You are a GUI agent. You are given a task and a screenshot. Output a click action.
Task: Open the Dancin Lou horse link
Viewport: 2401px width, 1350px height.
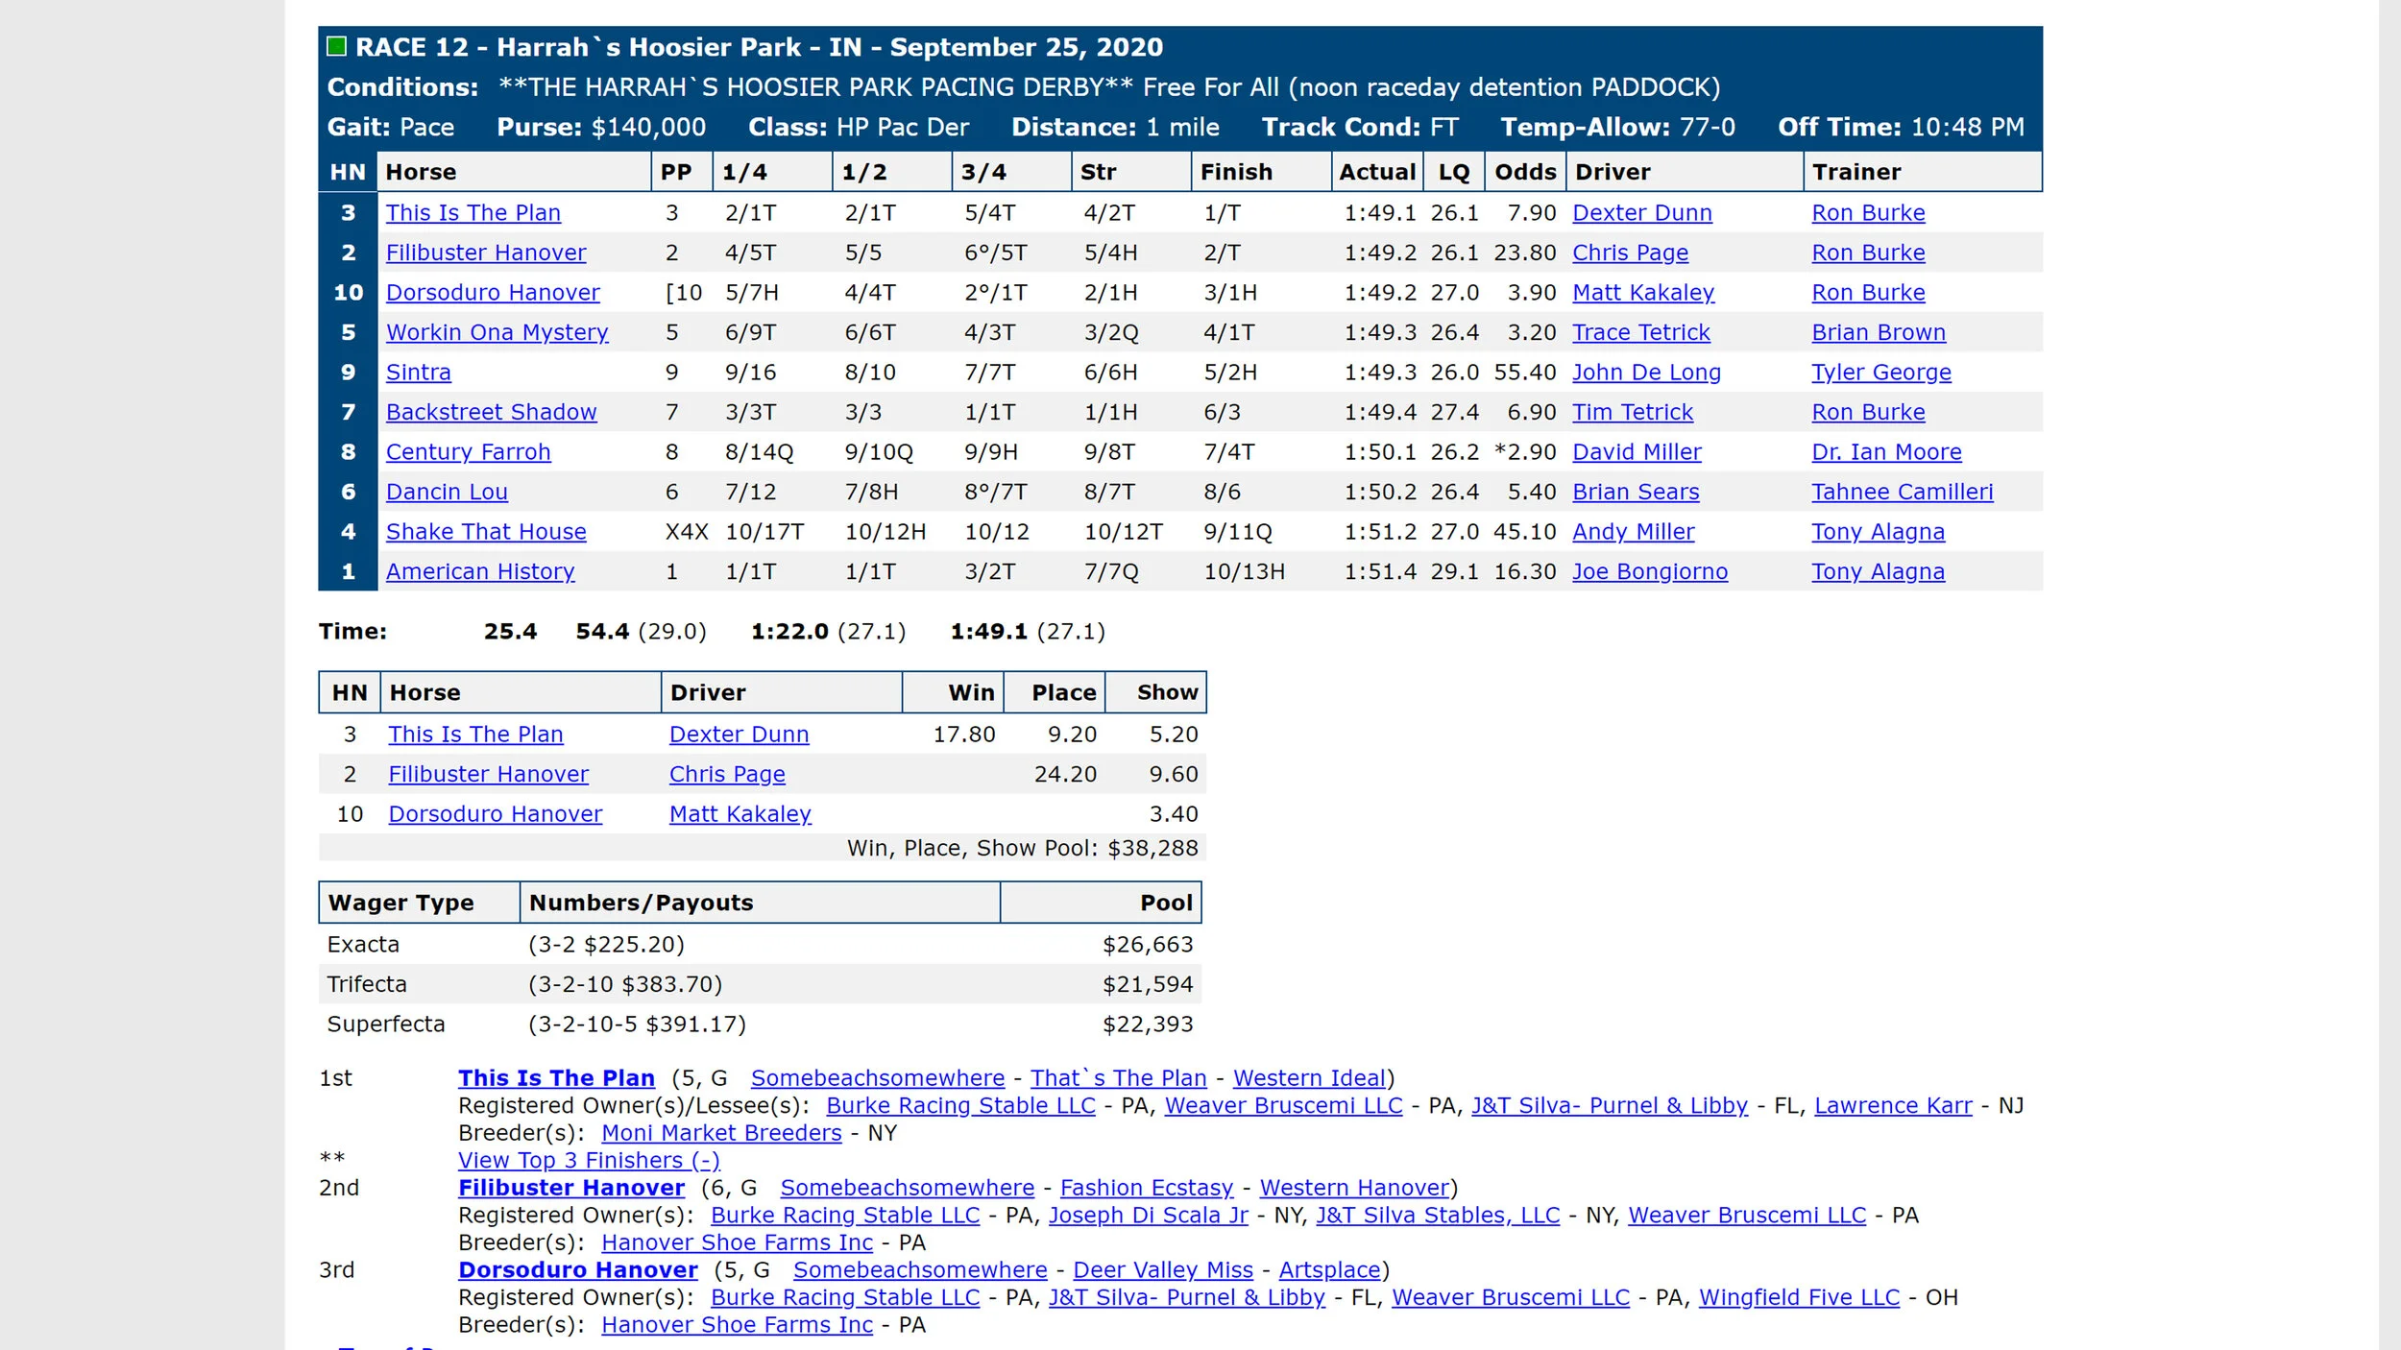(447, 492)
